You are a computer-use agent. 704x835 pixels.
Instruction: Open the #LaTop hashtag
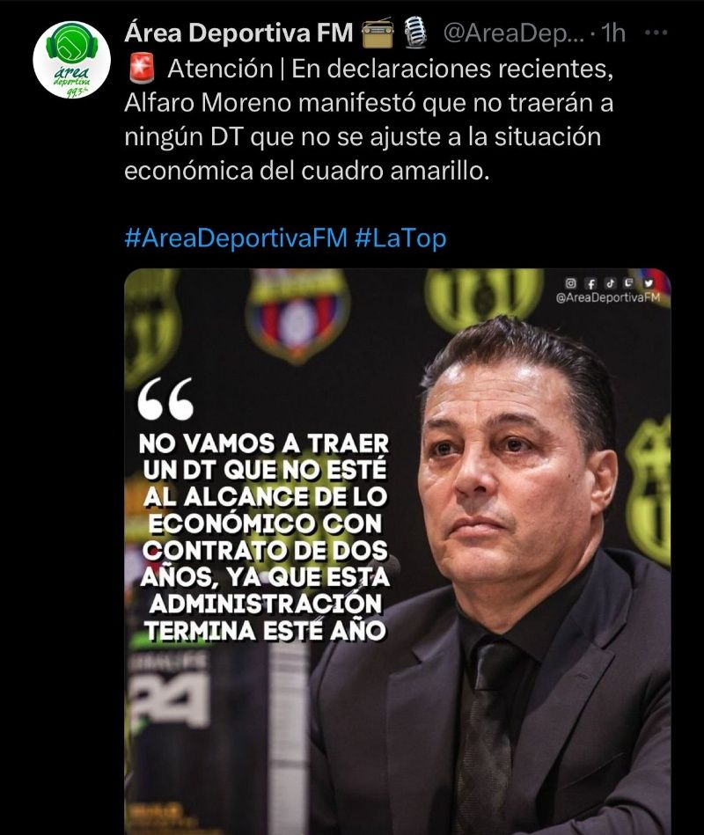(400, 238)
